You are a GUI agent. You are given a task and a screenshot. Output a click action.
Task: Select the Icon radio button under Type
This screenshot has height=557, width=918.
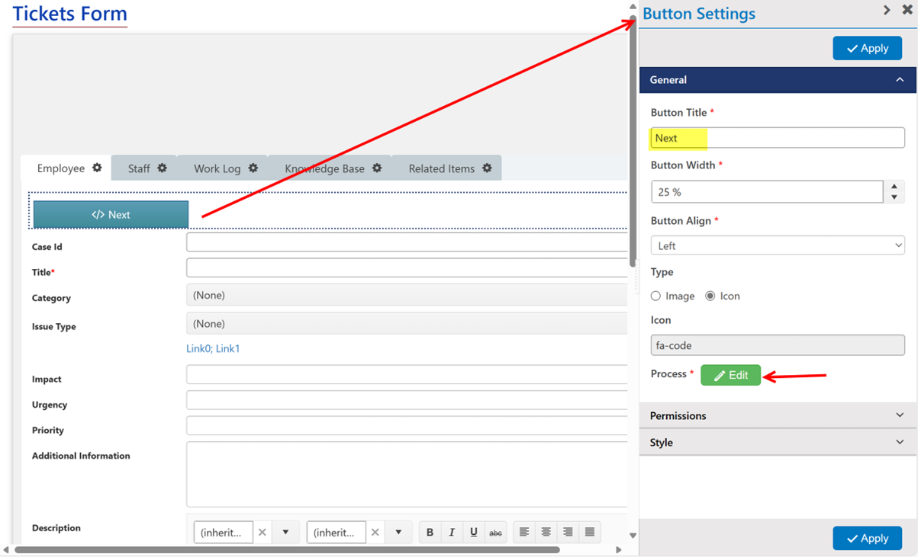(x=710, y=296)
